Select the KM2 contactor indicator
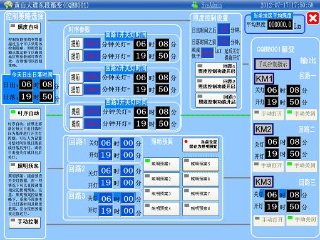This screenshot has width=320, height=240. click(x=264, y=129)
